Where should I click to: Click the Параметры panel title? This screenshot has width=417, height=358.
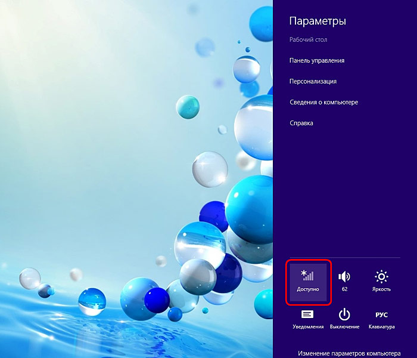(x=318, y=21)
